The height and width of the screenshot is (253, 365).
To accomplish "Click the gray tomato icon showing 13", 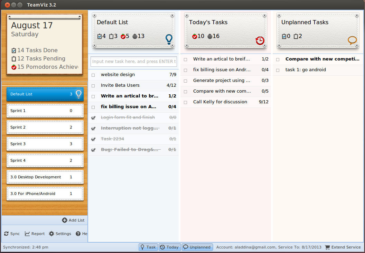I will (135, 36).
